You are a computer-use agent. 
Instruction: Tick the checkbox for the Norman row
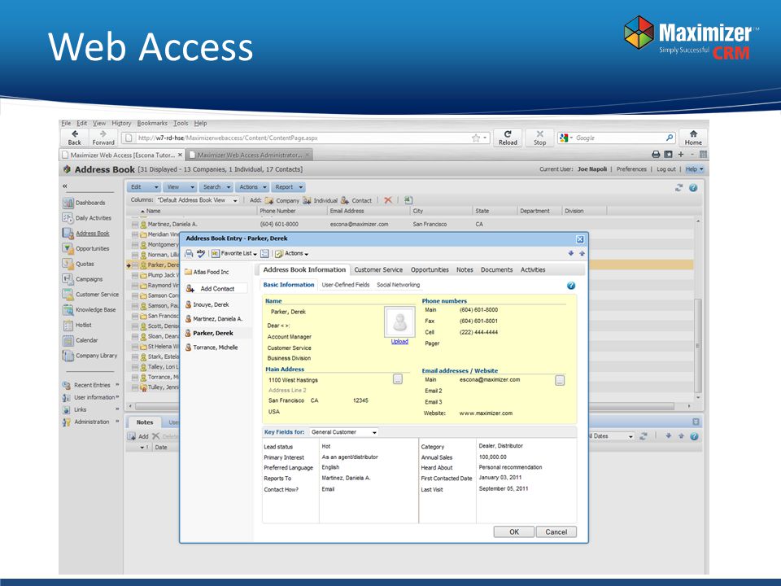click(135, 255)
